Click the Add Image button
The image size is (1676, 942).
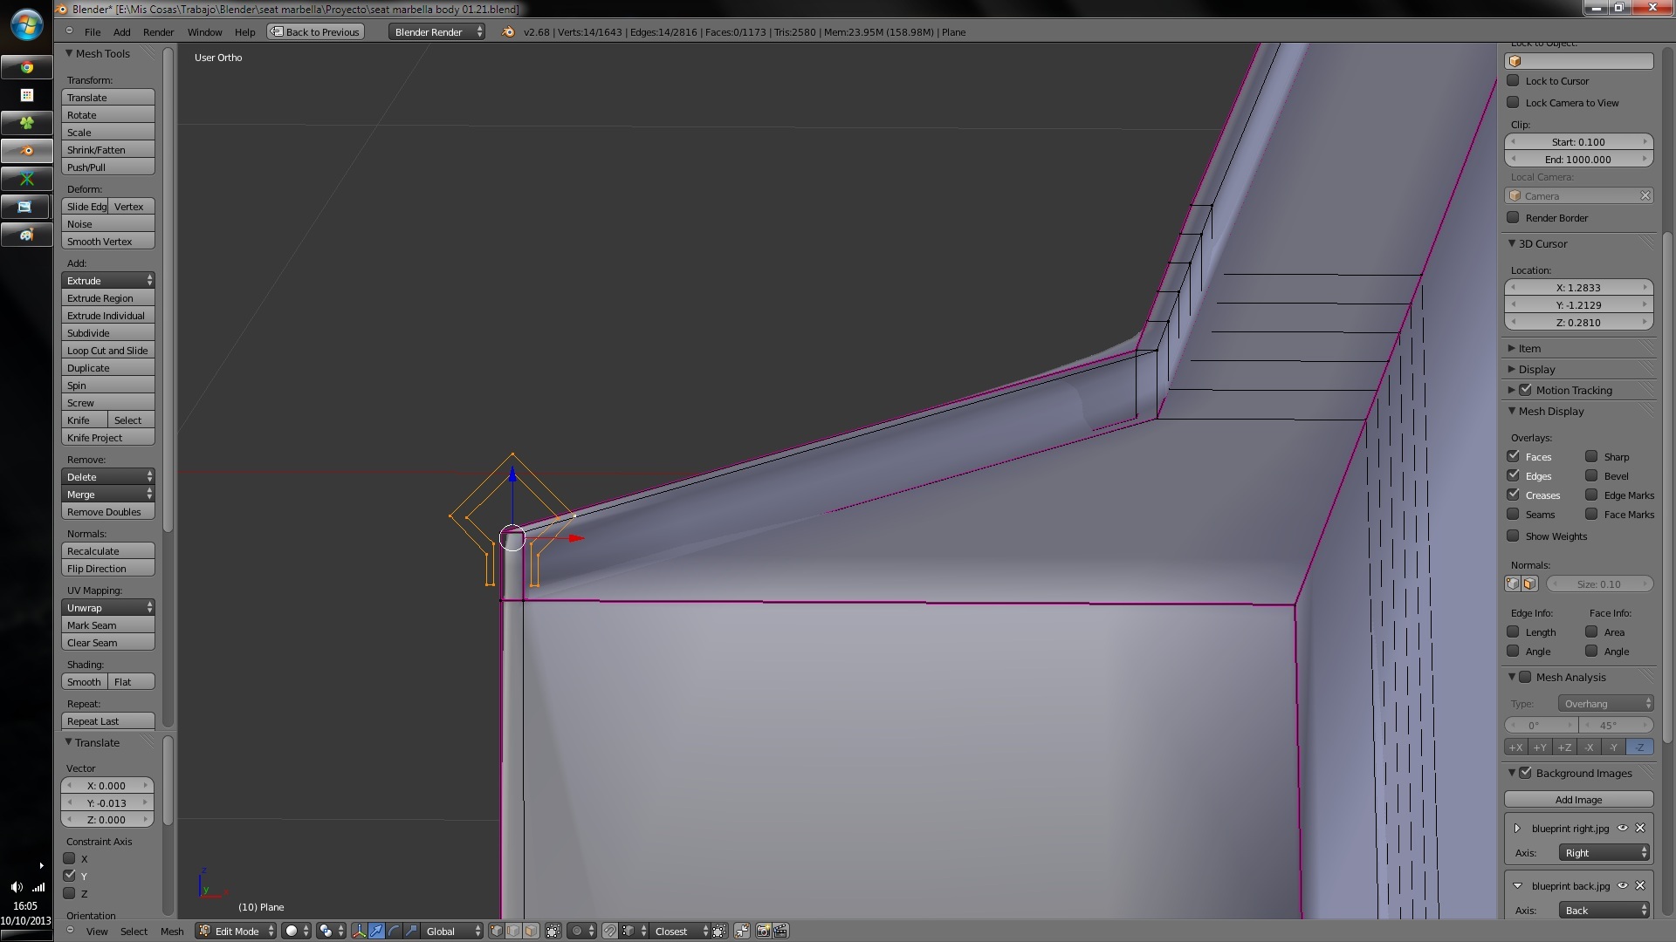coord(1578,799)
